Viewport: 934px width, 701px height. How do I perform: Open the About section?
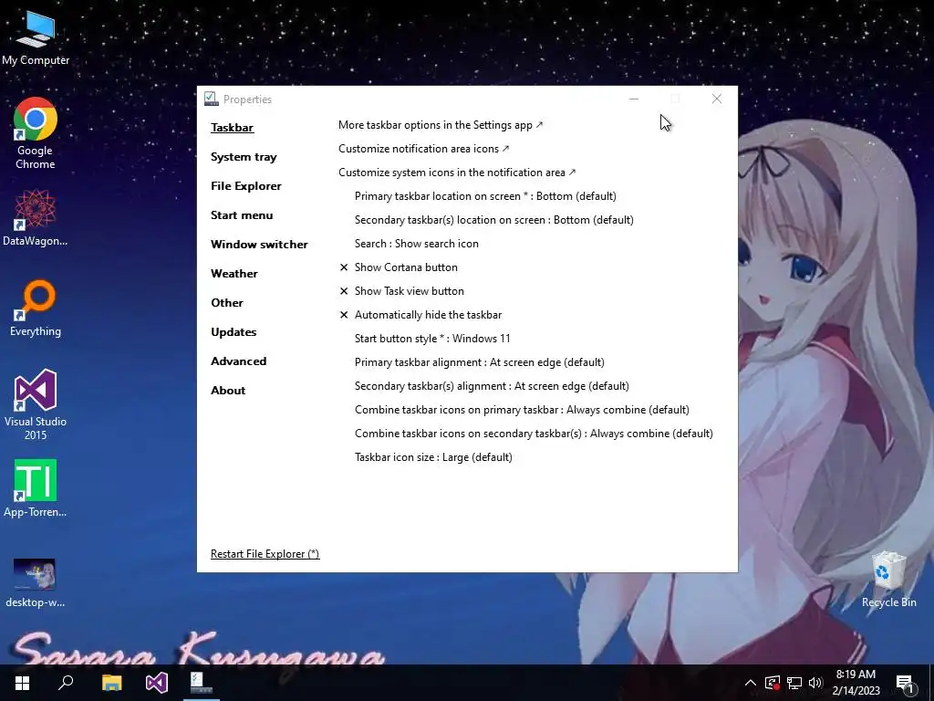tap(228, 391)
